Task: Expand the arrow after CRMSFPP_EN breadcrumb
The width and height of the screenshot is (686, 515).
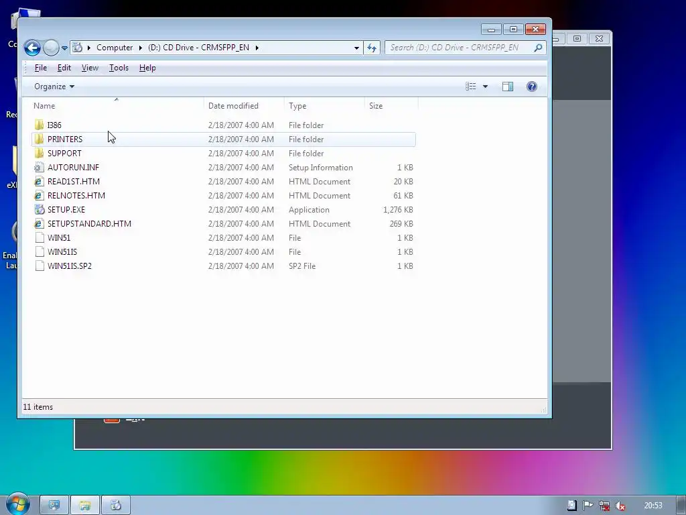Action: pos(257,48)
